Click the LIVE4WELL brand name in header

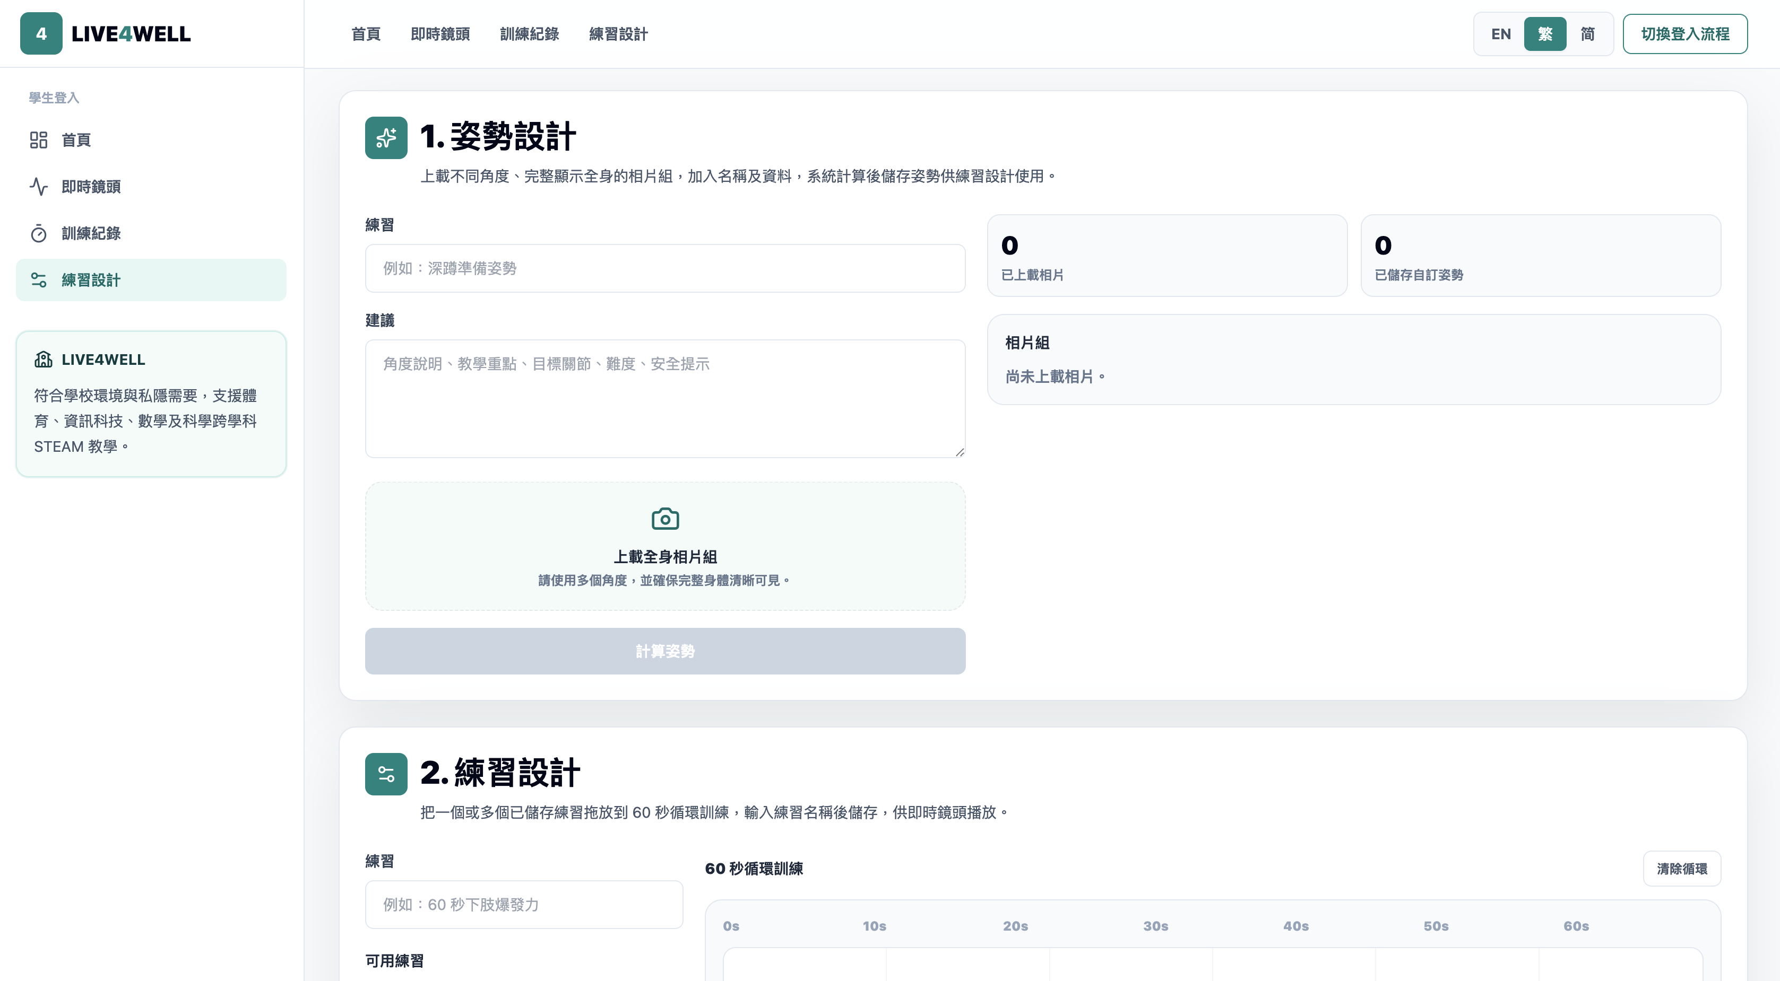point(131,34)
